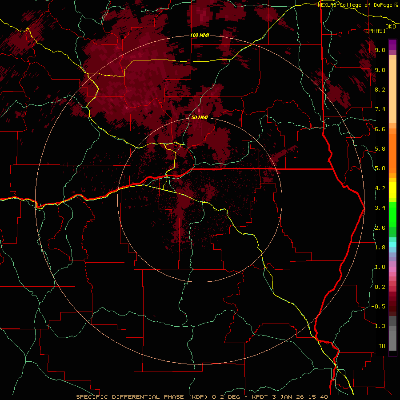Select the 1.8 scale value
This screenshot has height=400, width=400.
(380, 248)
